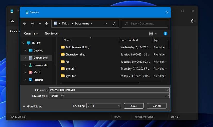Maximize the Notepad window
The height and width of the screenshot is (127, 213).
pyautogui.click(x=182, y=11)
